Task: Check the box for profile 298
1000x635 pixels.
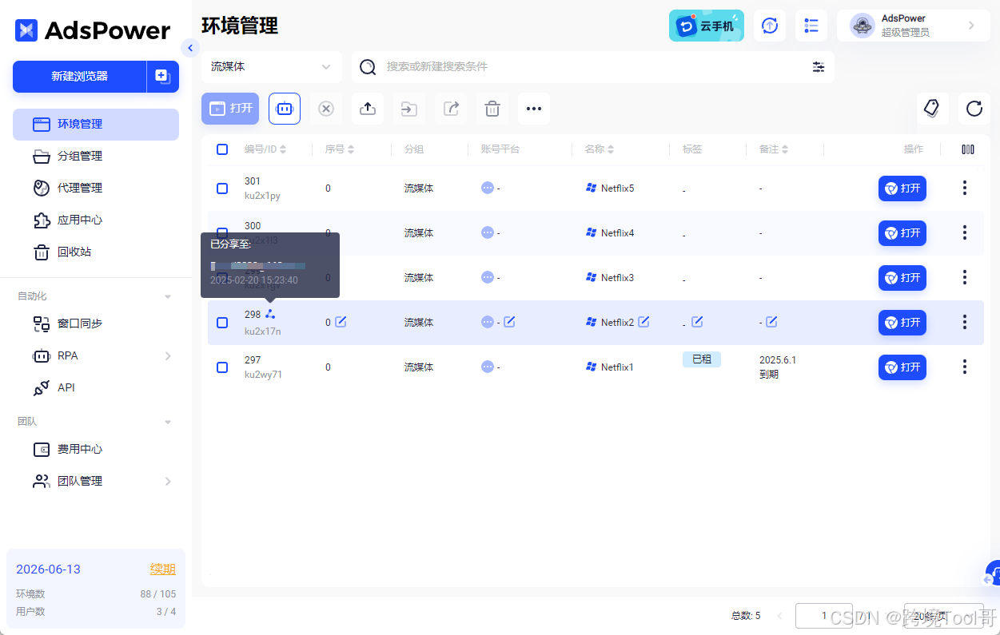Action: pos(222,323)
